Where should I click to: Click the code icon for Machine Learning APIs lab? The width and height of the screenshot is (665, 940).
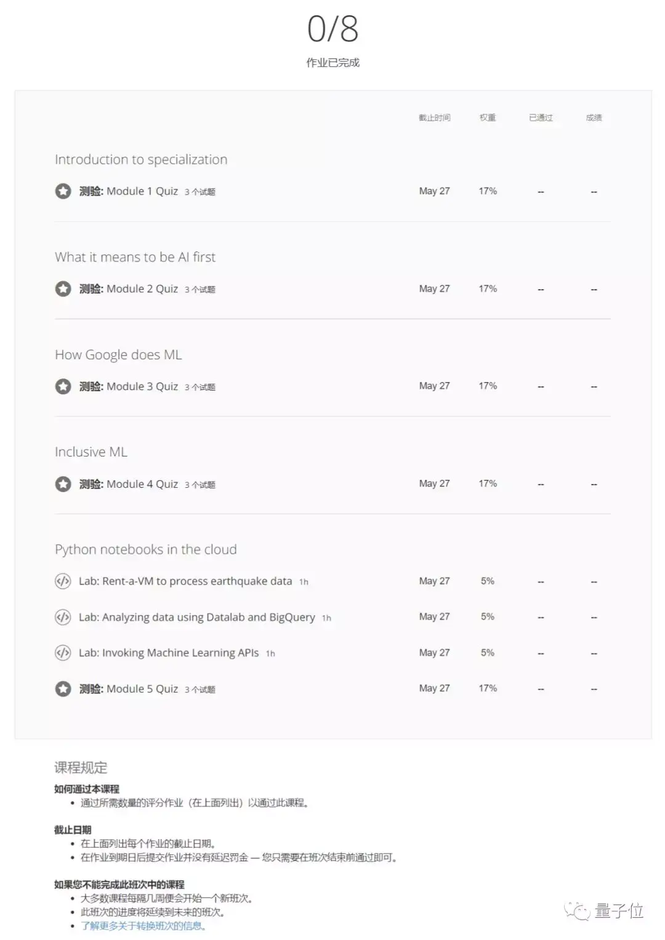pos(63,653)
